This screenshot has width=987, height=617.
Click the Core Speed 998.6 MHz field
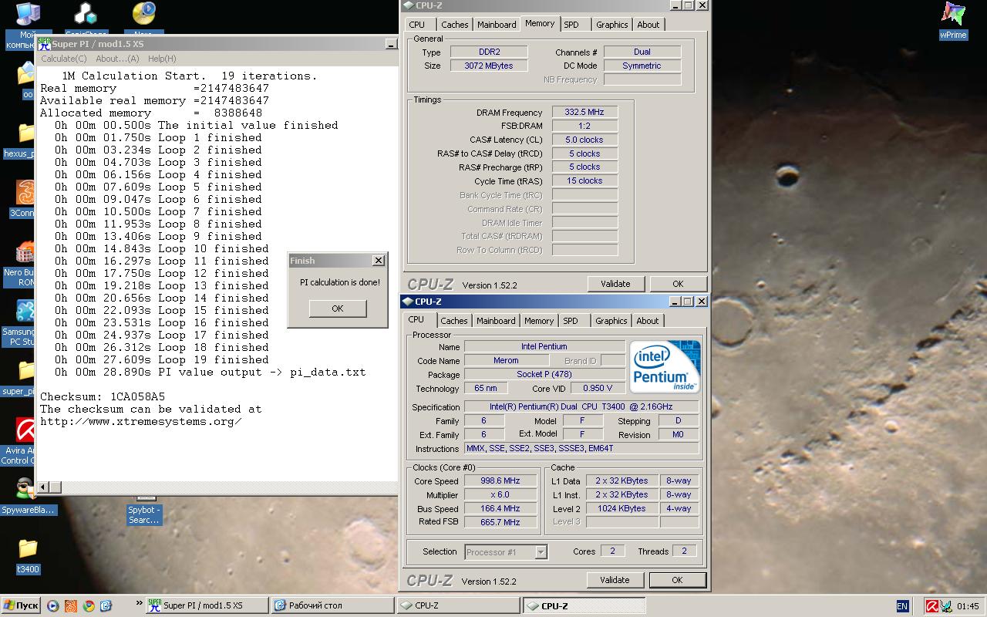[500, 480]
